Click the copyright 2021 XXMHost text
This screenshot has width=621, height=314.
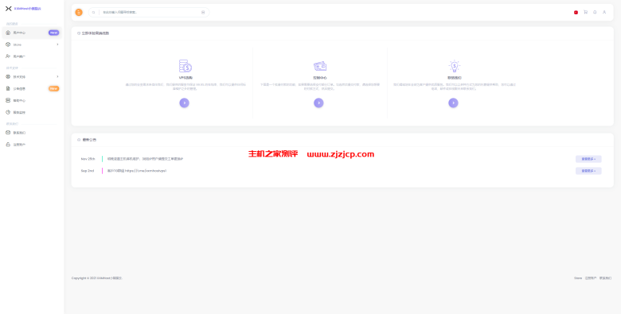pos(97,278)
